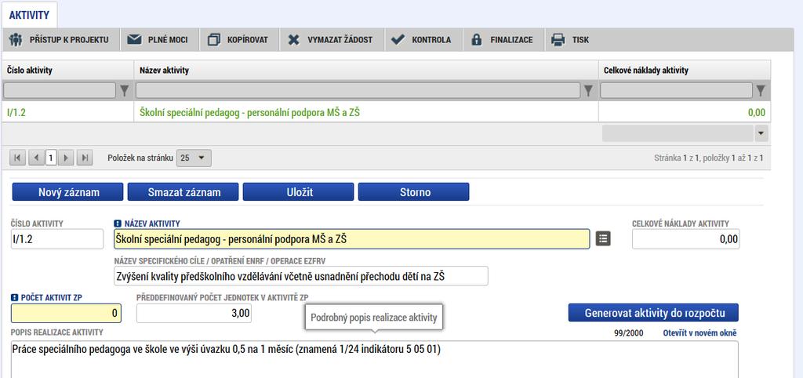The height and width of the screenshot is (378, 803).
Task: Click Číslo aktivity field with I/1.2
Action: click(56, 239)
